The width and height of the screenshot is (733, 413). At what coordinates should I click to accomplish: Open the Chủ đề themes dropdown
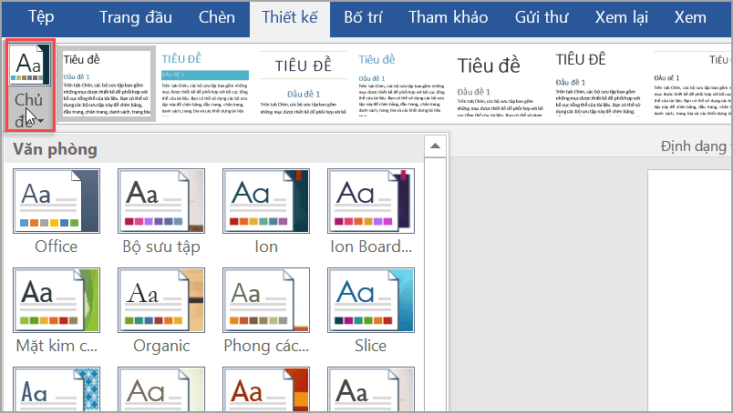tap(30, 85)
